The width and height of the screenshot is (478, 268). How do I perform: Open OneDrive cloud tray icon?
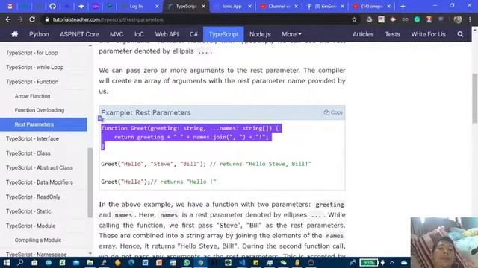point(404,263)
